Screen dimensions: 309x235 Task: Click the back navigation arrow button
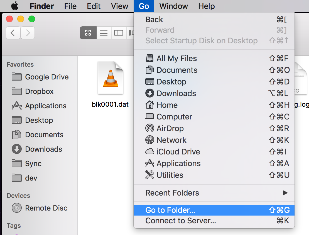point(13,33)
